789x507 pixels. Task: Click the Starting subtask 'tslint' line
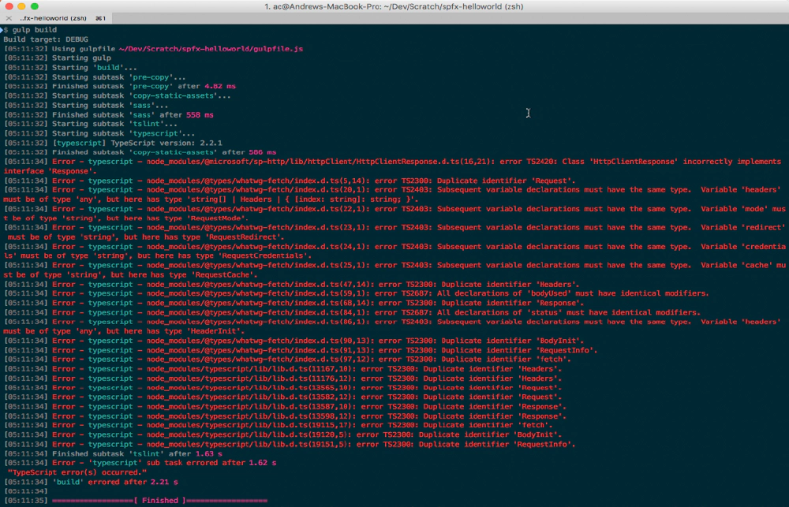tap(90, 124)
